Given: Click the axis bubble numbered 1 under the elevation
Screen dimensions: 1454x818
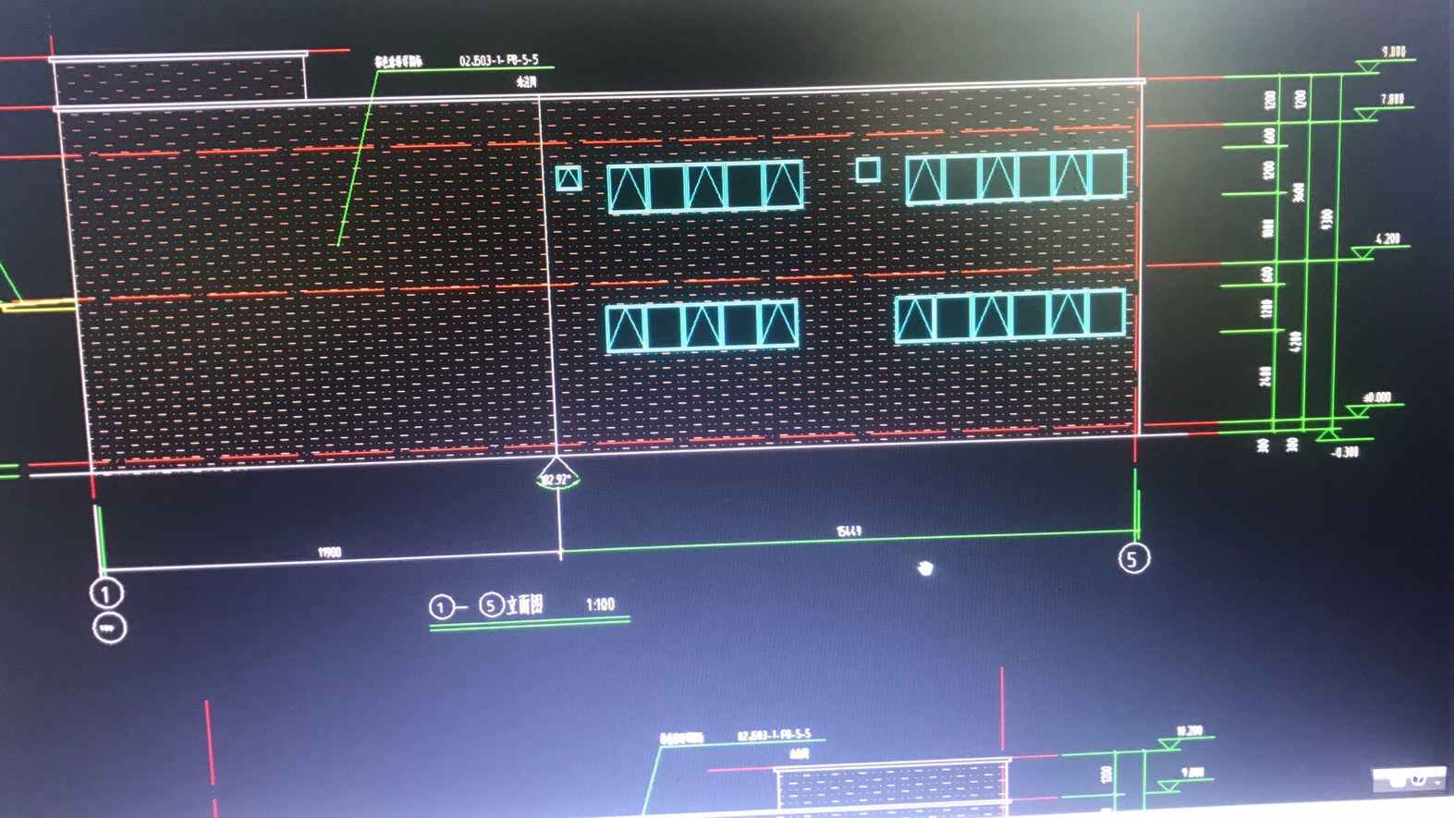Looking at the screenshot, I should click(x=106, y=593).
